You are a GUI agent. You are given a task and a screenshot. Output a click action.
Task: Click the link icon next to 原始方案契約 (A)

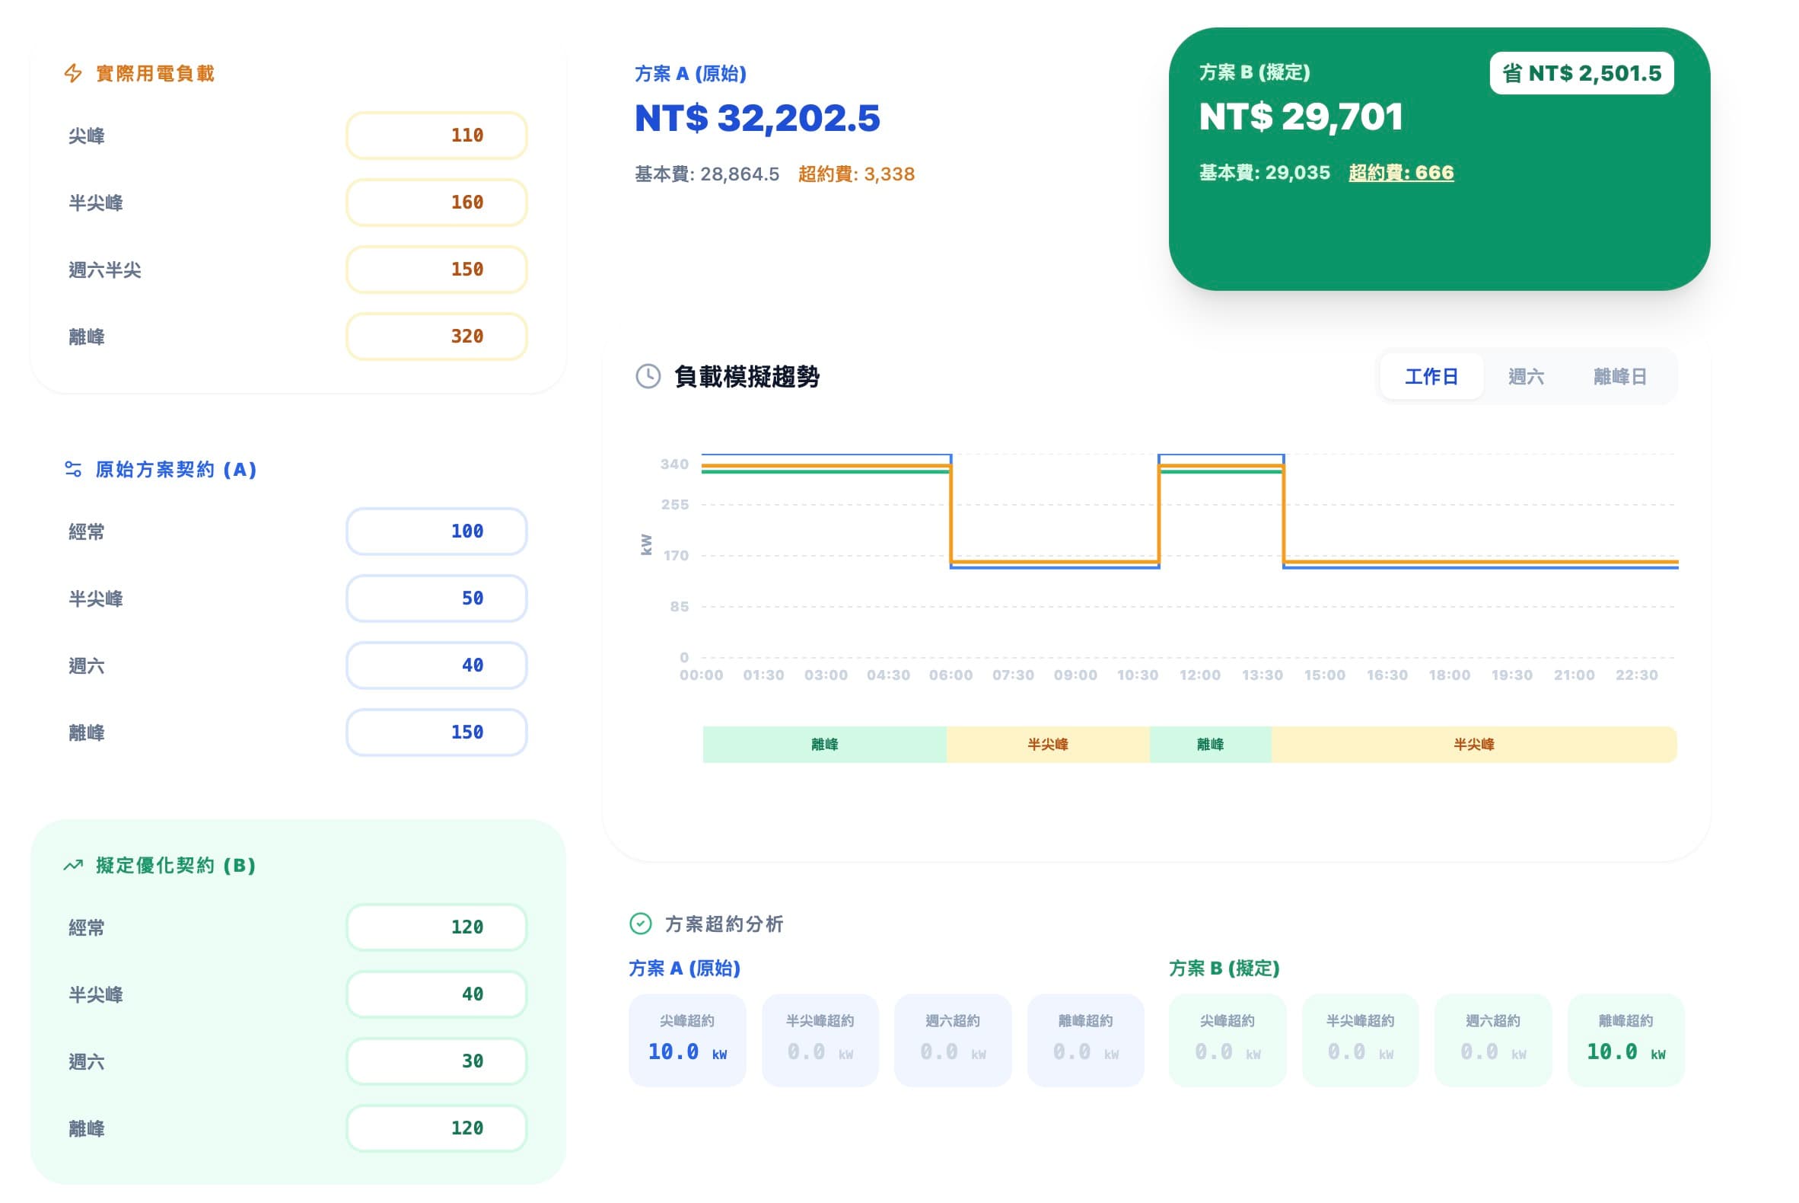tap(73, 471)
